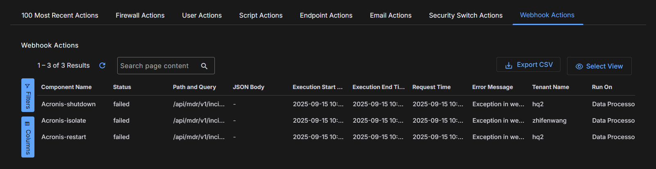Viewport: 656px width, 169px height.
Task: Select the Acronis-shutdown row
Action: pos(68,104)
